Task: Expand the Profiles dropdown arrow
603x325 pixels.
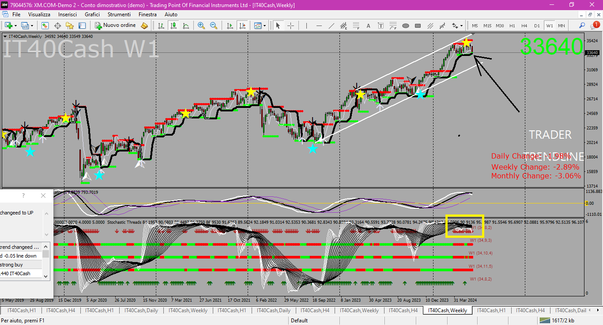Action: (32, 26)
